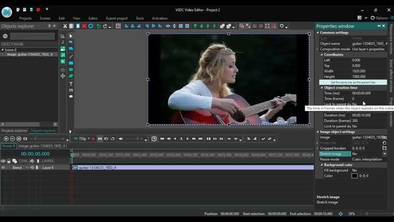Image resolution: width=394 pixels, height=222 pixels.
Task: Collapse the Coordinates section
Action: pyautogui.click(x=322, y=55)
